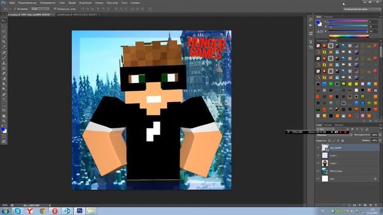Open the layer blend mode dropdown
The width and height of the screenshot is (383, 215).
pyautogui.click(x=334, y=135)
